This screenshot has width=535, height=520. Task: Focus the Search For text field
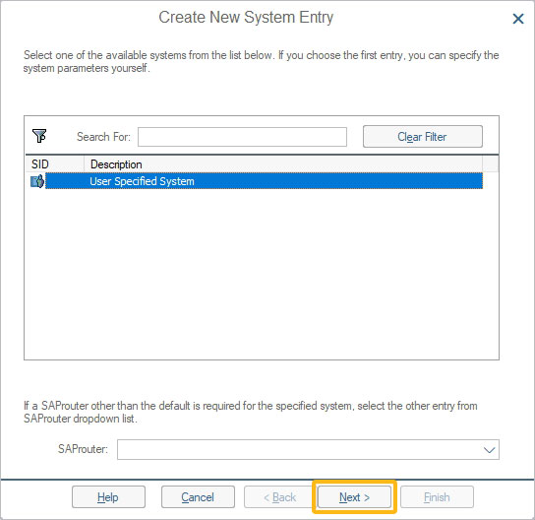click(x=242, y=137)
